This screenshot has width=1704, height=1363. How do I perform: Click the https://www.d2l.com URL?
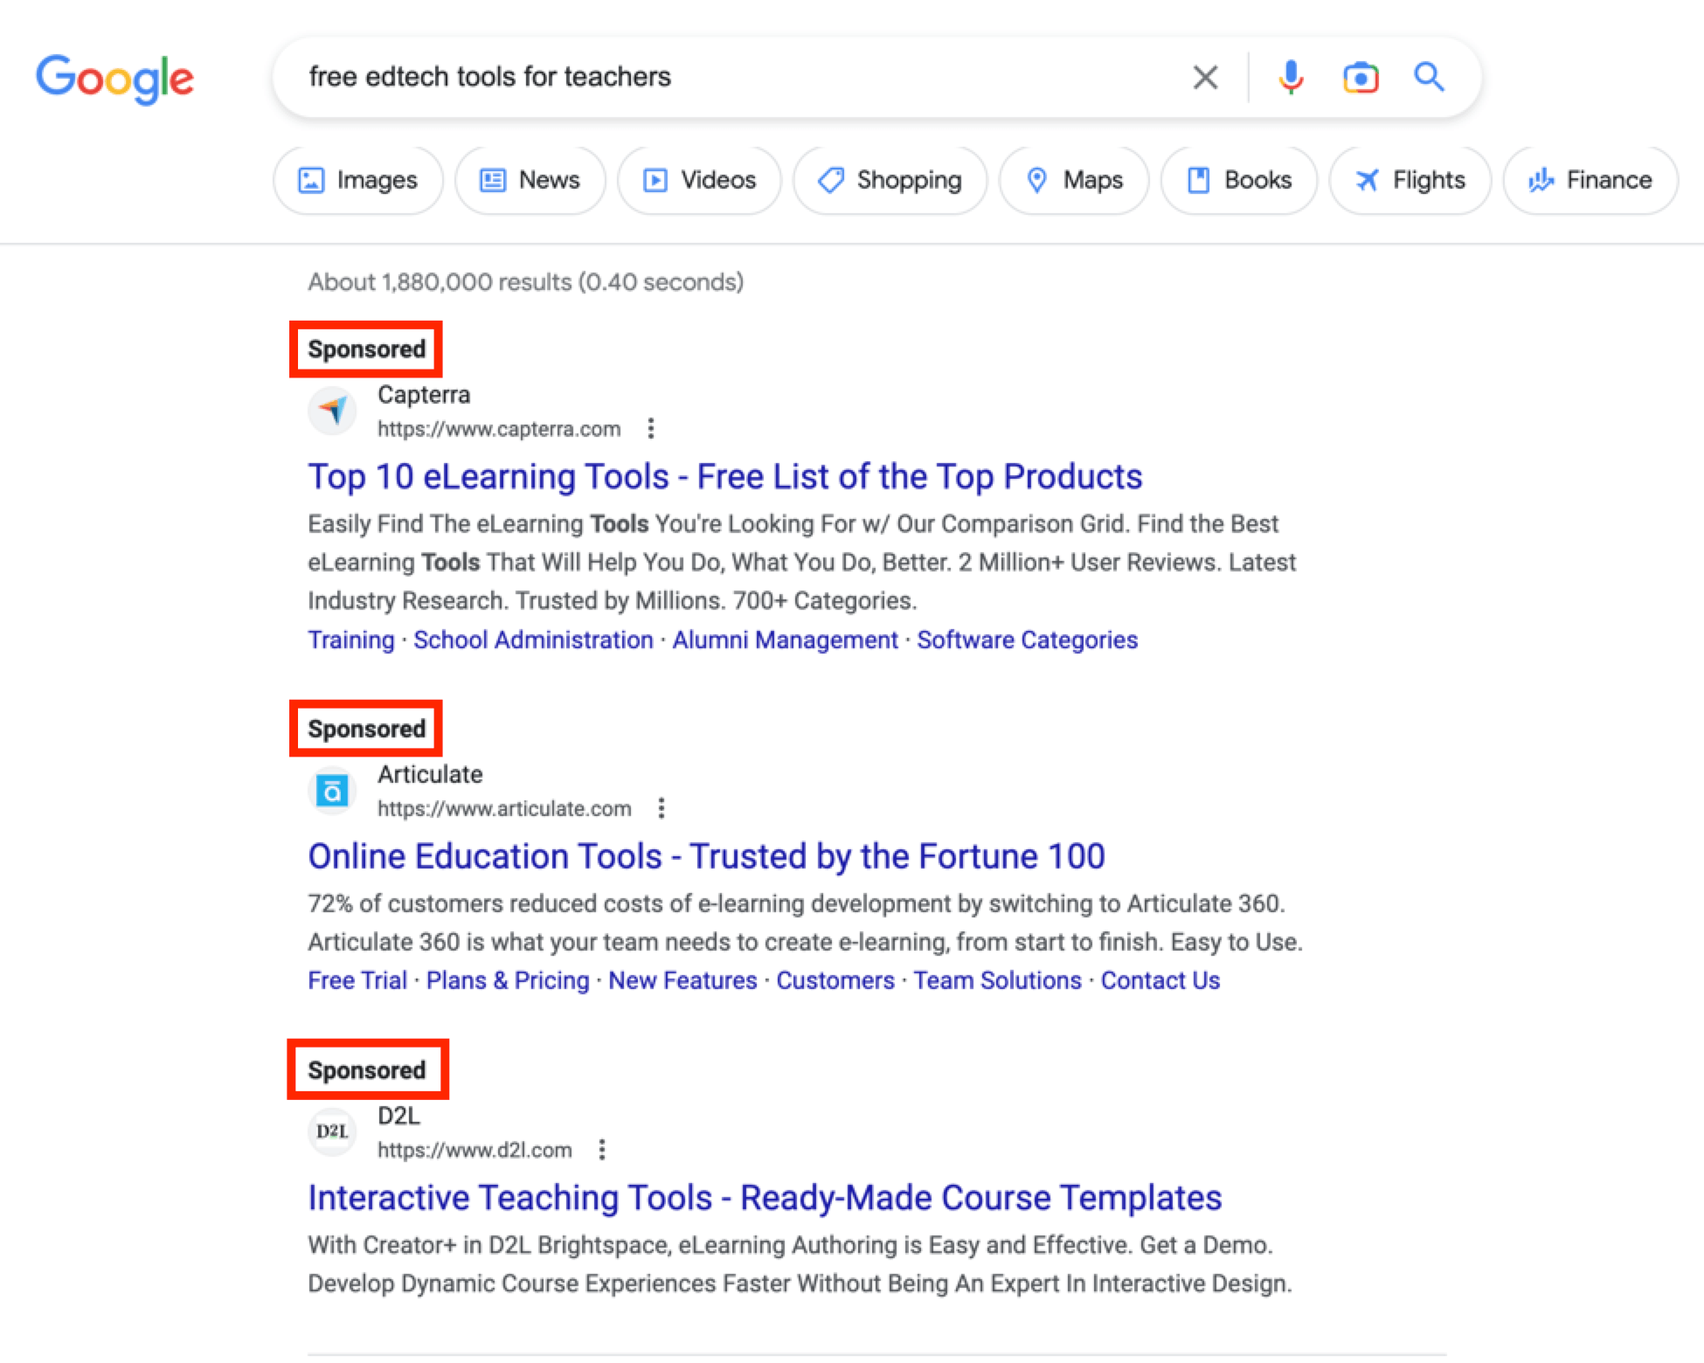click(x=474, y=1150)
